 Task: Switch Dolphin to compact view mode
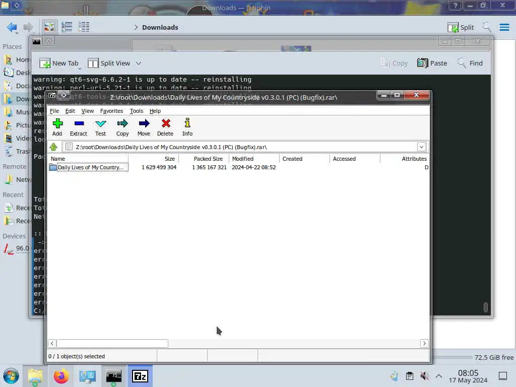67,27
